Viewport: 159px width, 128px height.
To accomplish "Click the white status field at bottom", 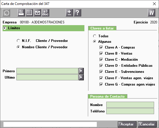I will pyautogui.click(x=50, y=124).
